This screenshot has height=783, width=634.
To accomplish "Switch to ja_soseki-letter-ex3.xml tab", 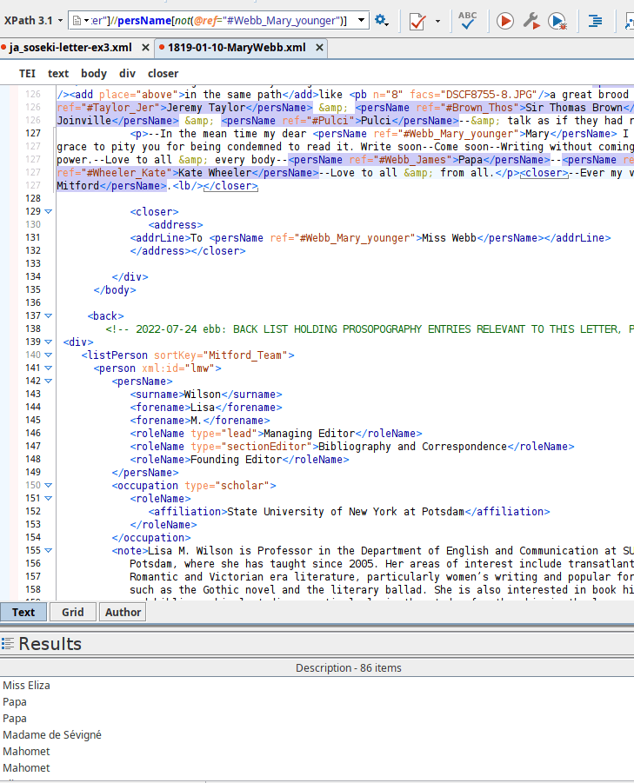I will point(70,48).
